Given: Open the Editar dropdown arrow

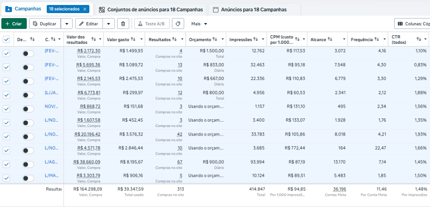Looking at the screenshot, I should [x=108, y=24].
